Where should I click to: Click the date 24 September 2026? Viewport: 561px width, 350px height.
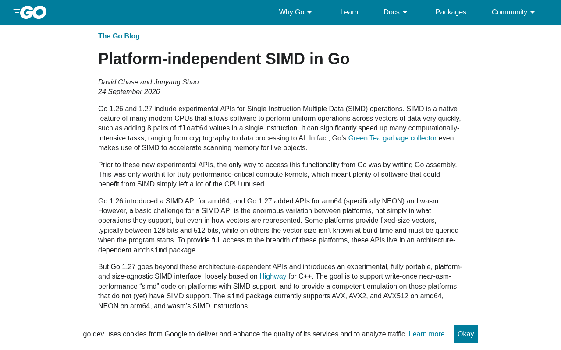129,92
